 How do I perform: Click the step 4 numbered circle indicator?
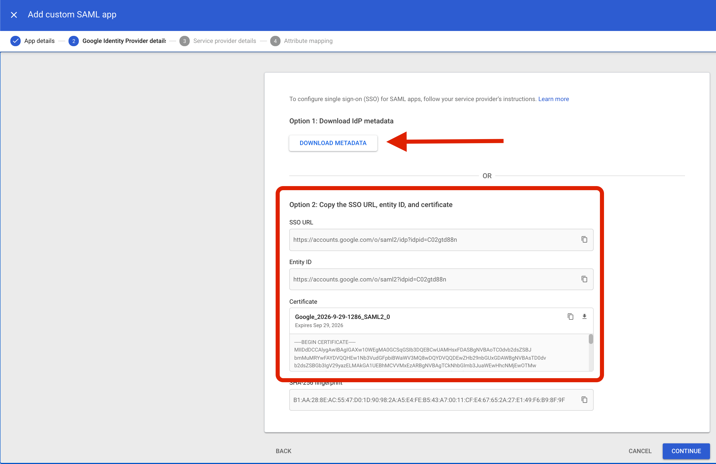(x=275, y=41)
